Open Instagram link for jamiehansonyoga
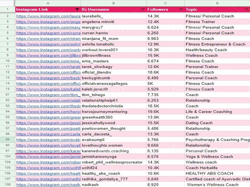 click(x=48, y=157)
